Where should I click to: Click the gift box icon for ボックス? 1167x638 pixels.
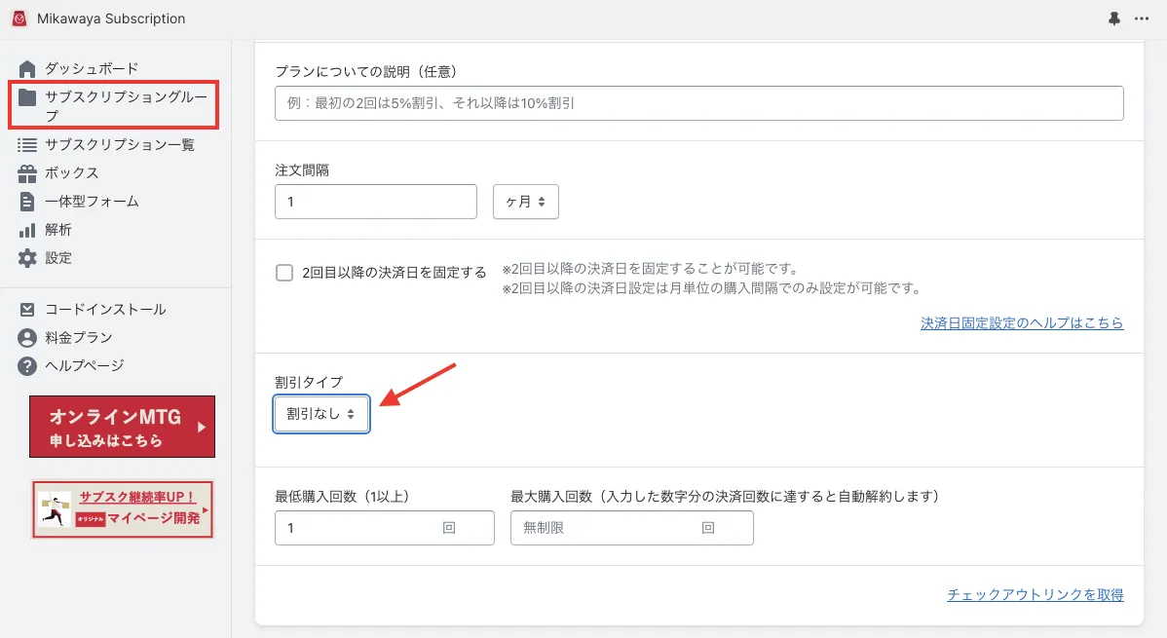[27, 172]
